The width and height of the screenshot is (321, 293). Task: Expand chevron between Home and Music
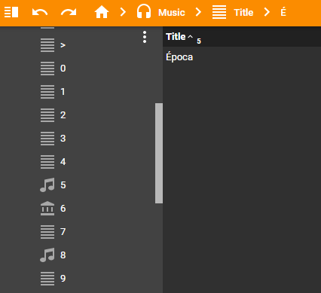(123, 12)
